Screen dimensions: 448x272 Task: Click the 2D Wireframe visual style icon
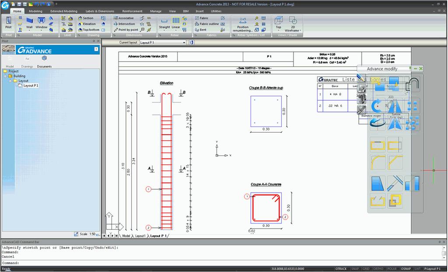click(293, 21)
